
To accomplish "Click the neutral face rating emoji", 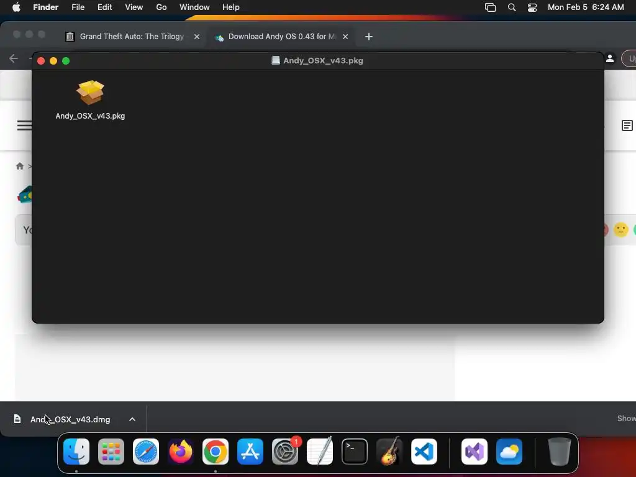I will coord(620,230).
